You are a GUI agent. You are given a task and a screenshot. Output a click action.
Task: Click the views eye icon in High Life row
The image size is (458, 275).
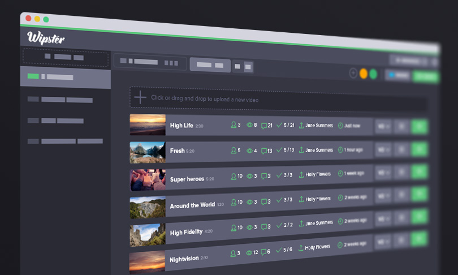coord(249,125)
